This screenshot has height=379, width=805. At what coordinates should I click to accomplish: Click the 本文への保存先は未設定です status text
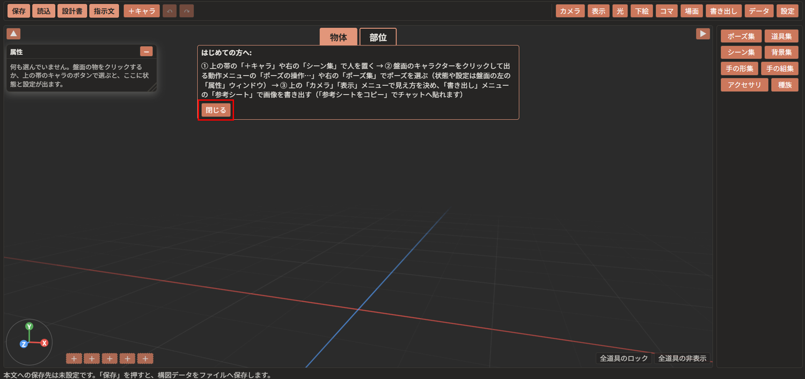137,375
